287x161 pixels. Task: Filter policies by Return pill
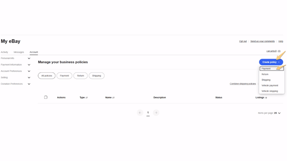tap(81, 76)
